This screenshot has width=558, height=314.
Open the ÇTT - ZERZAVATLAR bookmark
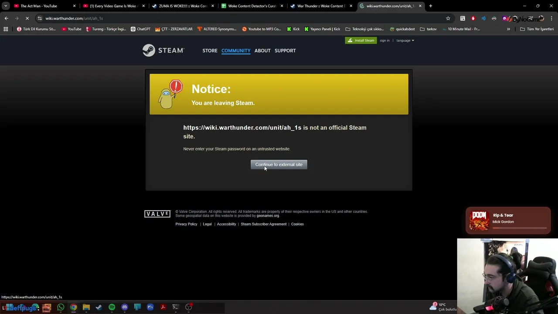(x=174, y=29)
